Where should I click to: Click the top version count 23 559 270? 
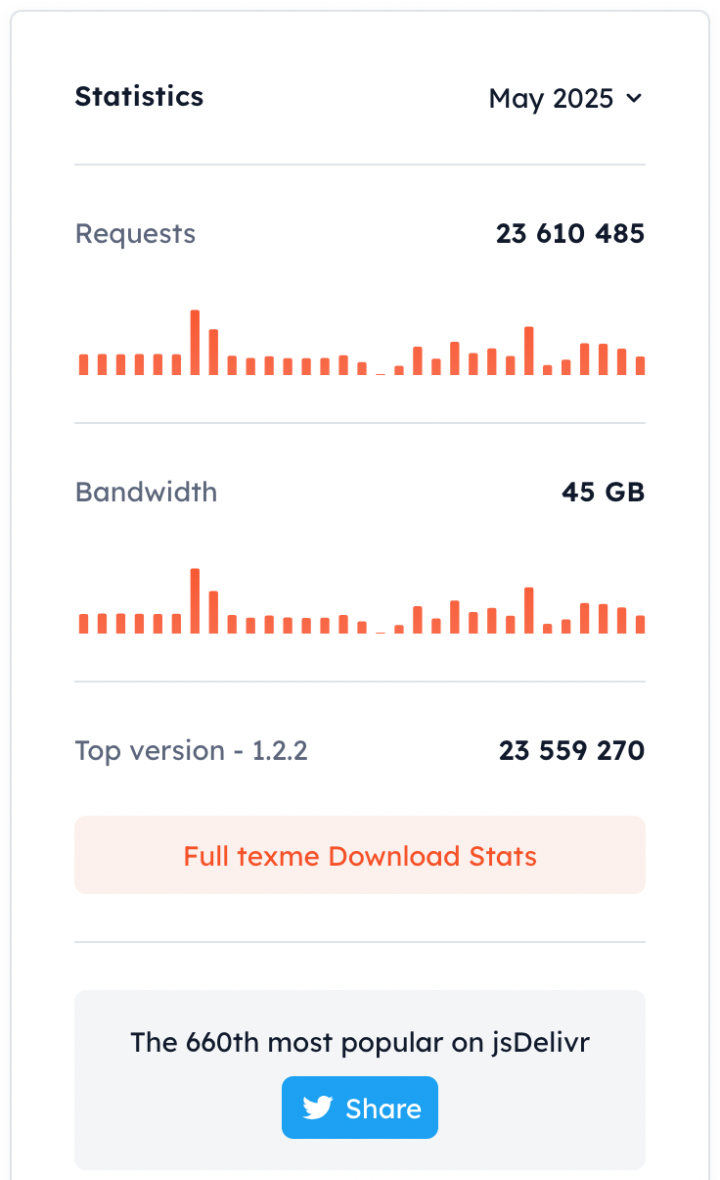coord(571,751)
